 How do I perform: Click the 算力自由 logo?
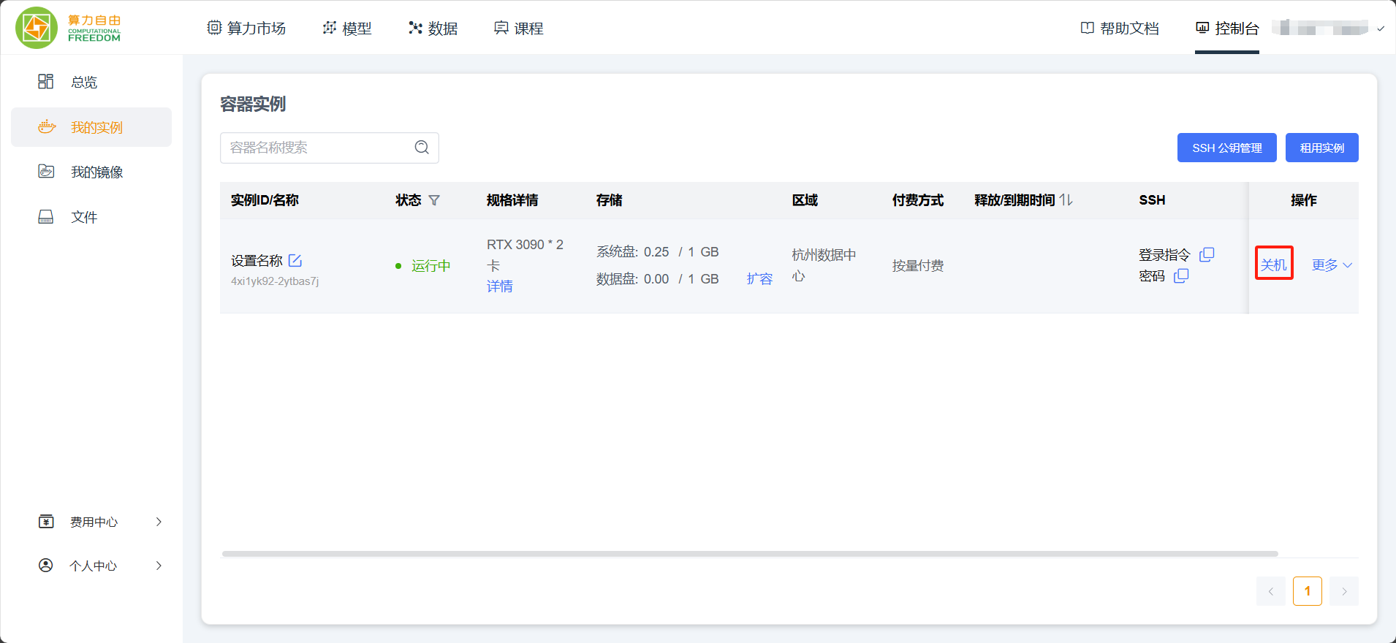[68, 28]
